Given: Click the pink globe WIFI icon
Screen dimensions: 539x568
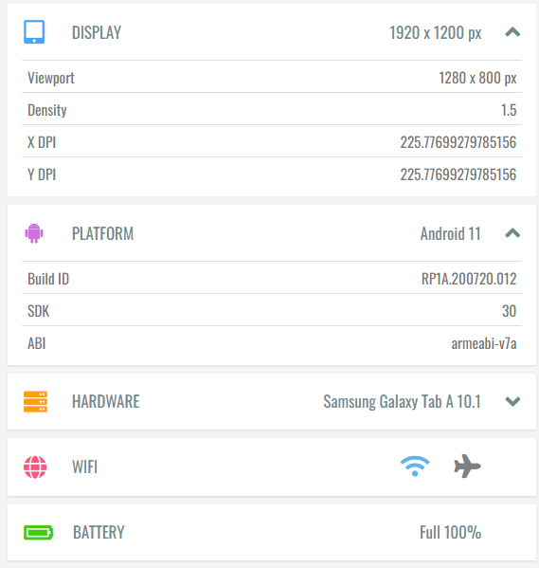Looking at the screenshot, I should 35,467.
